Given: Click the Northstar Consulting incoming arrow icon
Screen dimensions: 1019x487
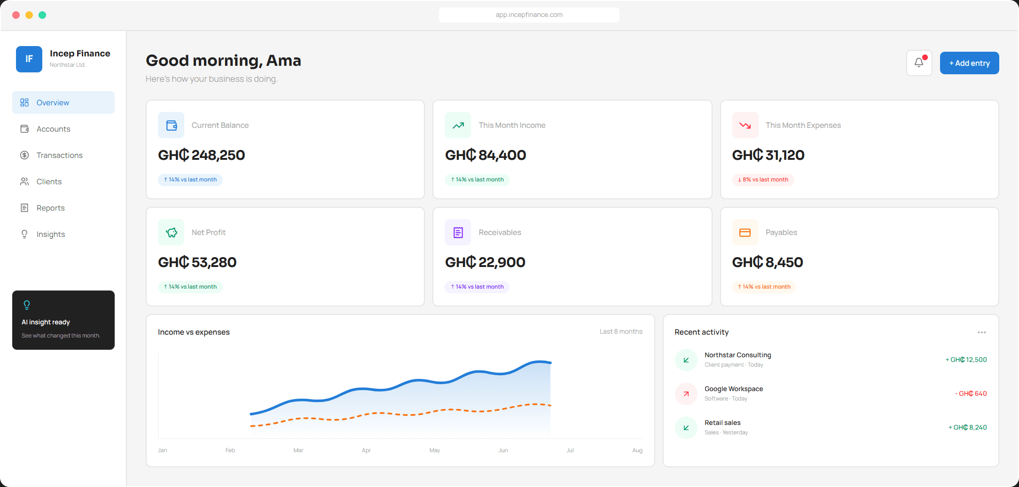Looking at the screenshot, I should coord(686,360).
